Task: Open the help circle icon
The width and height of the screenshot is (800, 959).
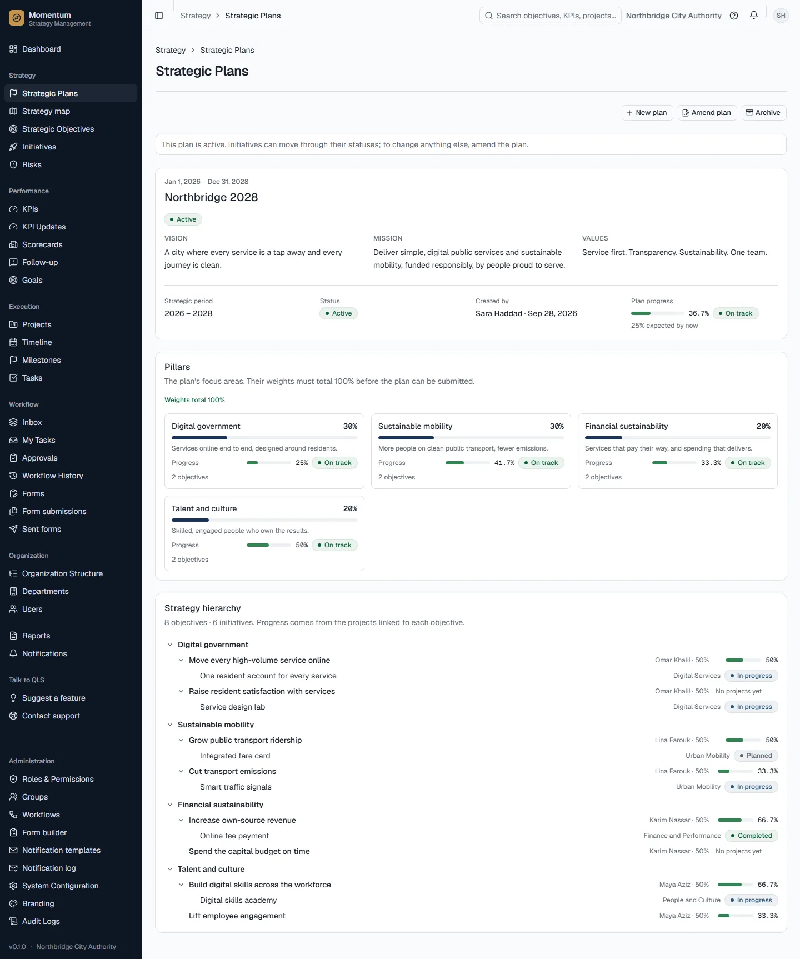Action: 734,16
